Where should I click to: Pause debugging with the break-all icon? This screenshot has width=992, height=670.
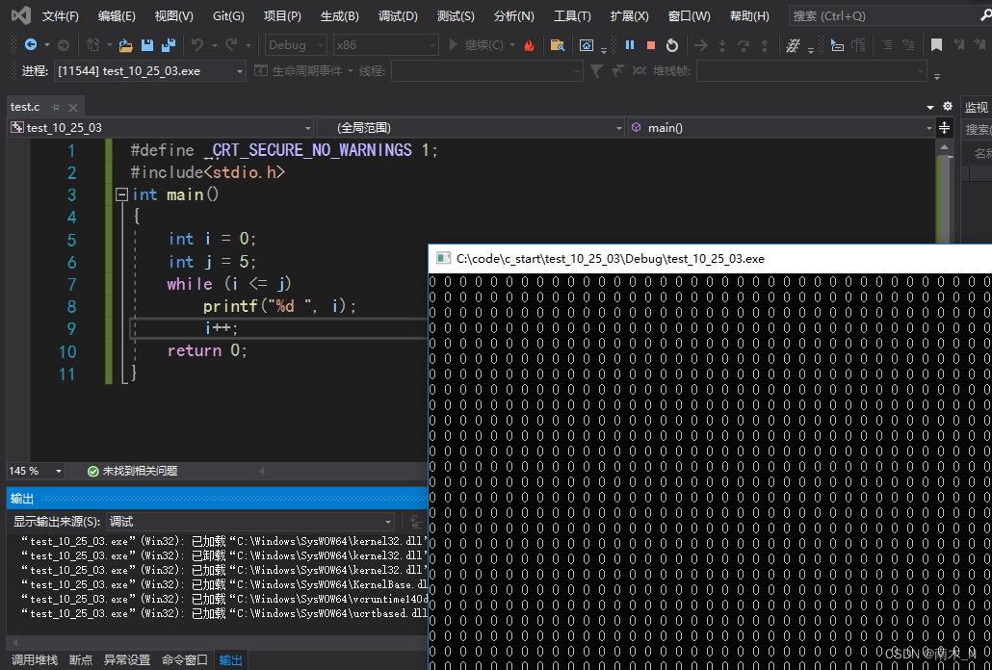(630, 45)
